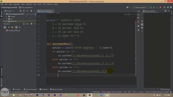Open Project panel gear options
This screenshot has width=173, height=97.
tap(31, 11)
